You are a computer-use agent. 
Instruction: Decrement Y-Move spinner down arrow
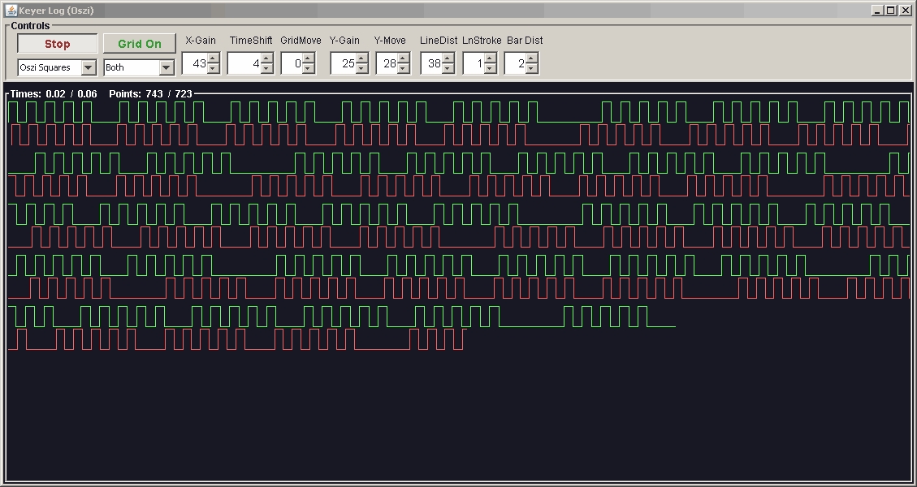coord(404,68)
